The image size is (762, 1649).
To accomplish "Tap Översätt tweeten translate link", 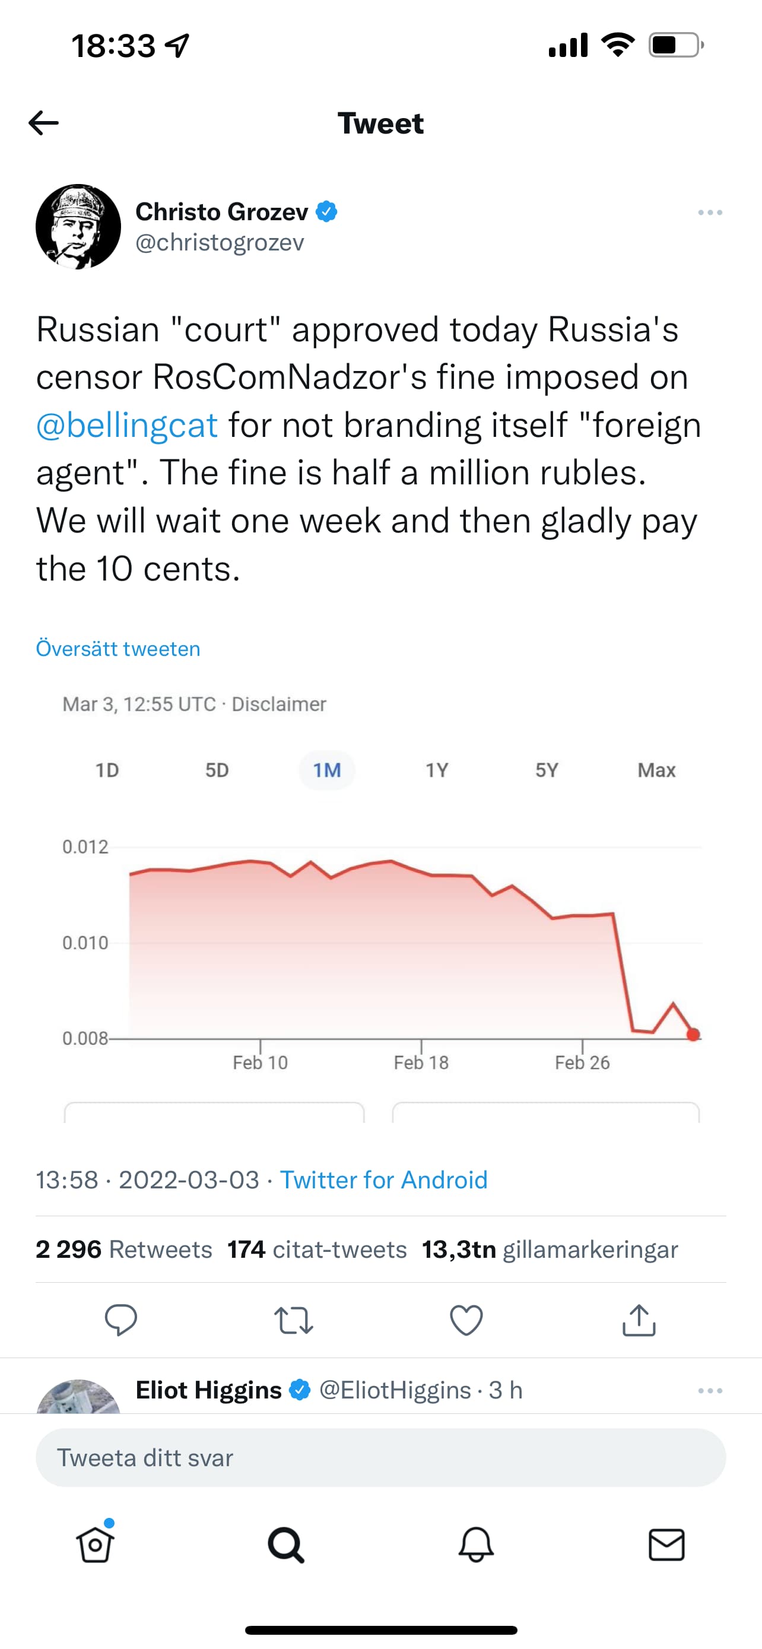I will [118, 648].
